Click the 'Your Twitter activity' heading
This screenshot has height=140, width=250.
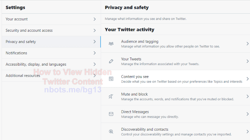click(130, 30)
